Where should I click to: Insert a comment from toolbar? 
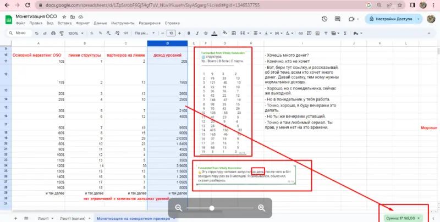[x=309, y=33]
